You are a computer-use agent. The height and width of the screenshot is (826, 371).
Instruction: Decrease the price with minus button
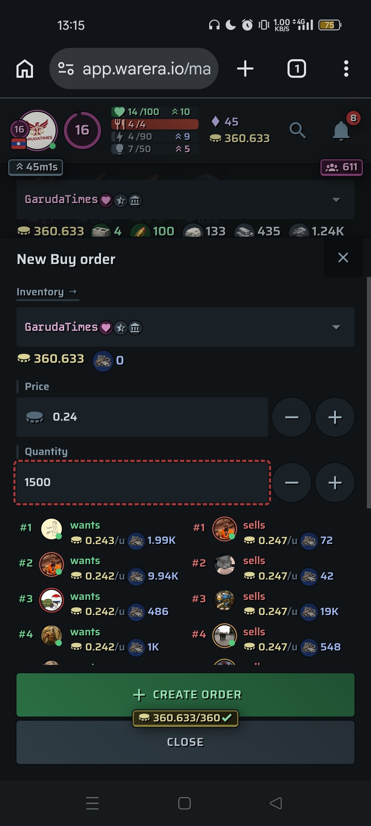pos(292,417)
